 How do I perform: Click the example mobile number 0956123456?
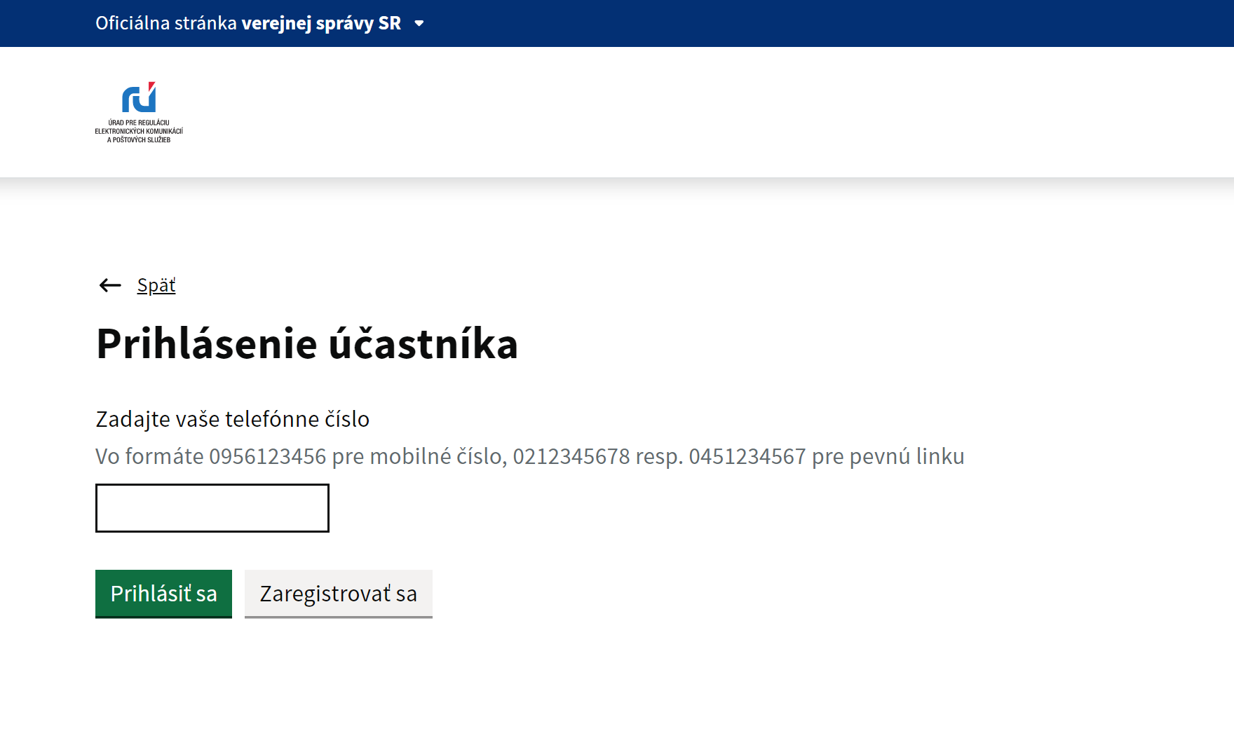pos(267,456)
